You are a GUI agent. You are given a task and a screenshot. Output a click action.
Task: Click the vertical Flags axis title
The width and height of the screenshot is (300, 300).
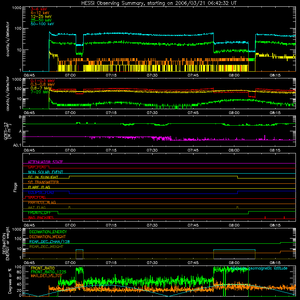coord(15,187)
